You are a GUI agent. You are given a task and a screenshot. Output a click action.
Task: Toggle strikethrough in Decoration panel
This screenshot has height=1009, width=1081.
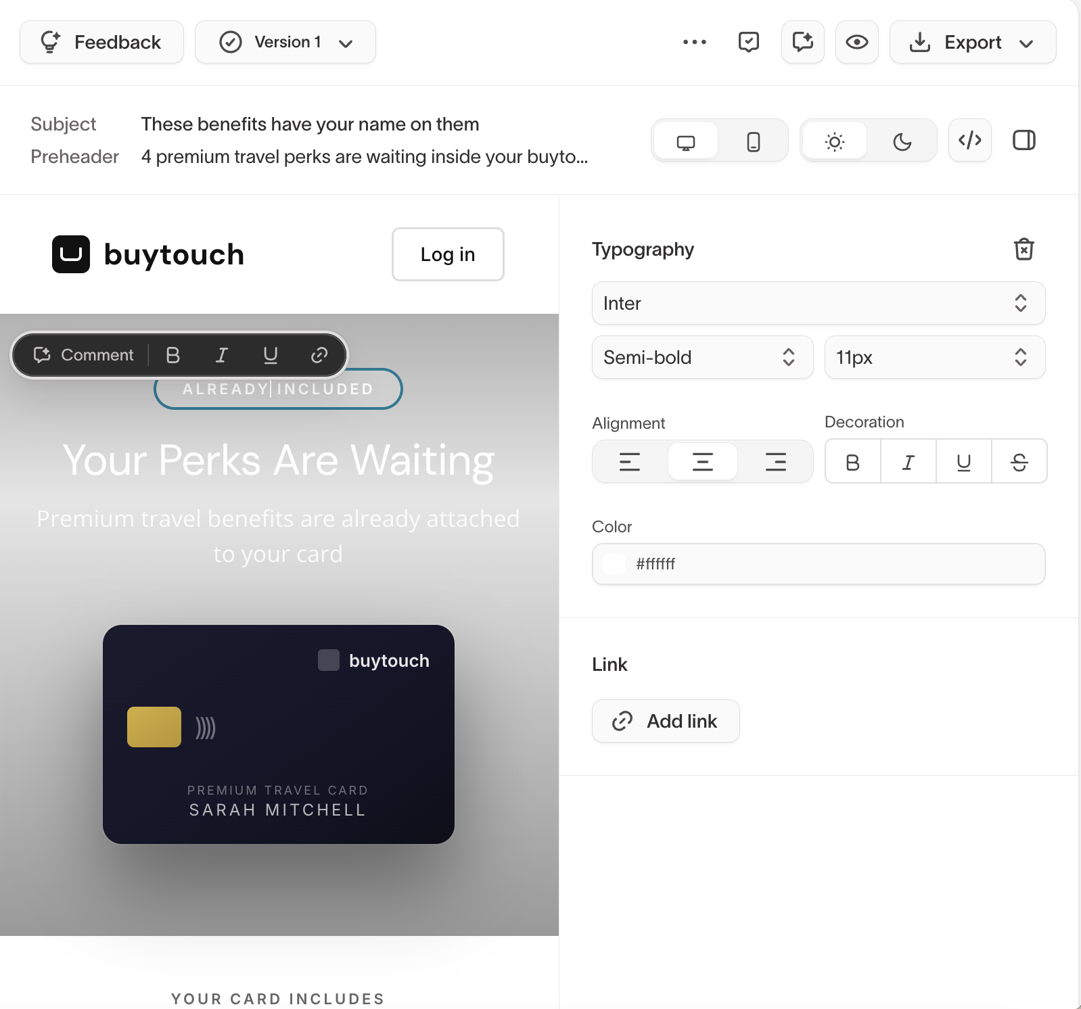(x=1019, y=462)
